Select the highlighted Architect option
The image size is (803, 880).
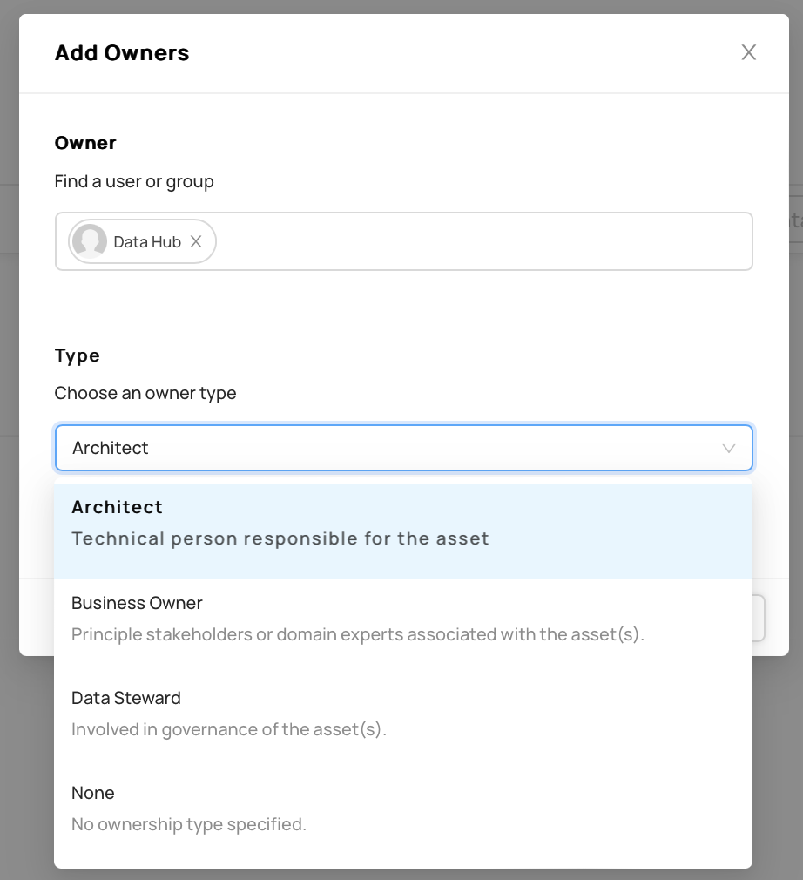coord(403,531)
